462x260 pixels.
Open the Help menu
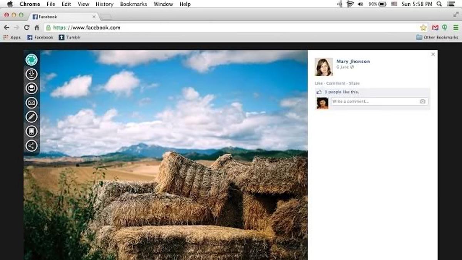point(185,4)
